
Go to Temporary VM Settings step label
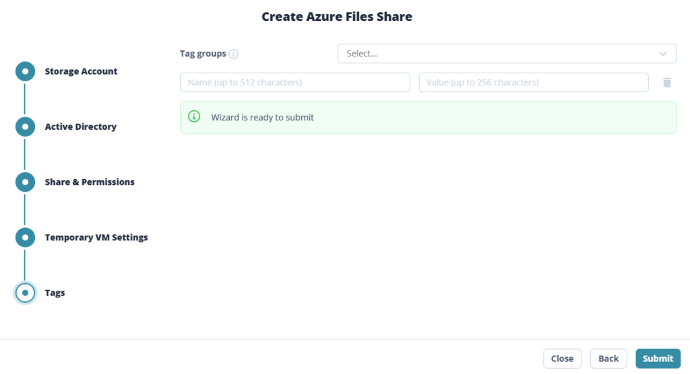(96, 237)
